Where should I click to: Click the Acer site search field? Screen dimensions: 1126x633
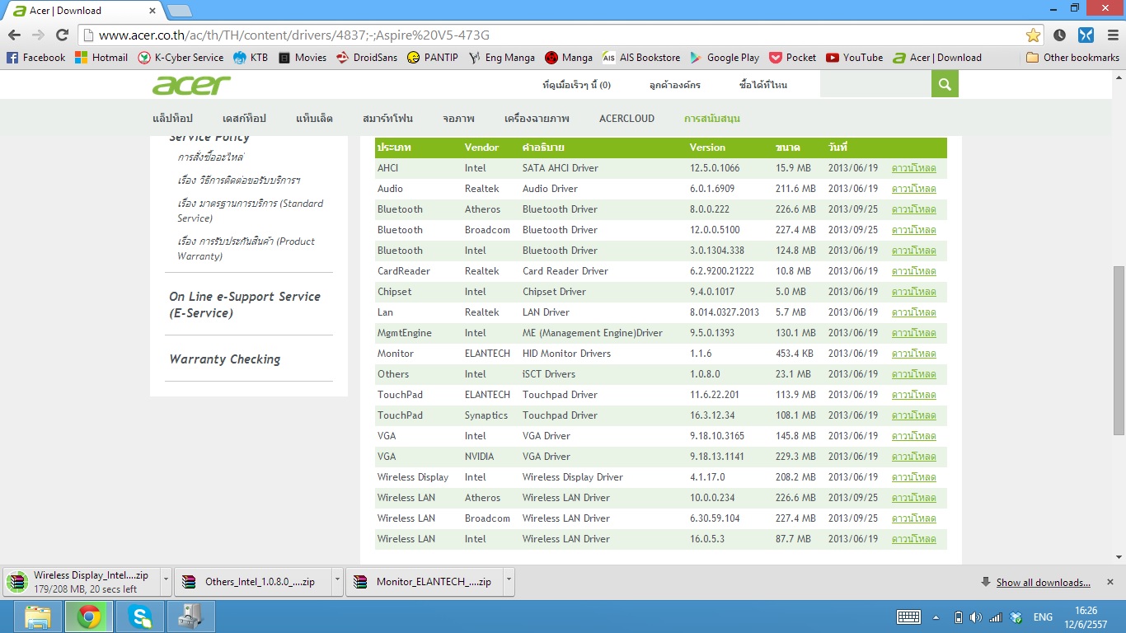click(875, 84)
